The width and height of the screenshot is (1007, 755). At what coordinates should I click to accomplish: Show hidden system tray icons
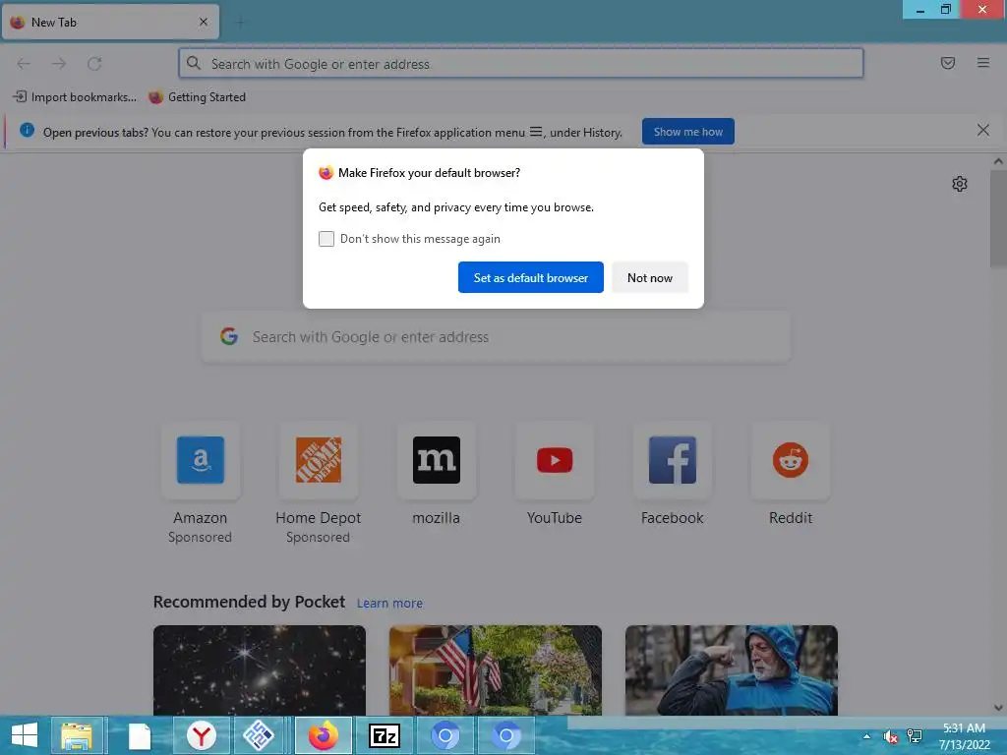[866, 736]
